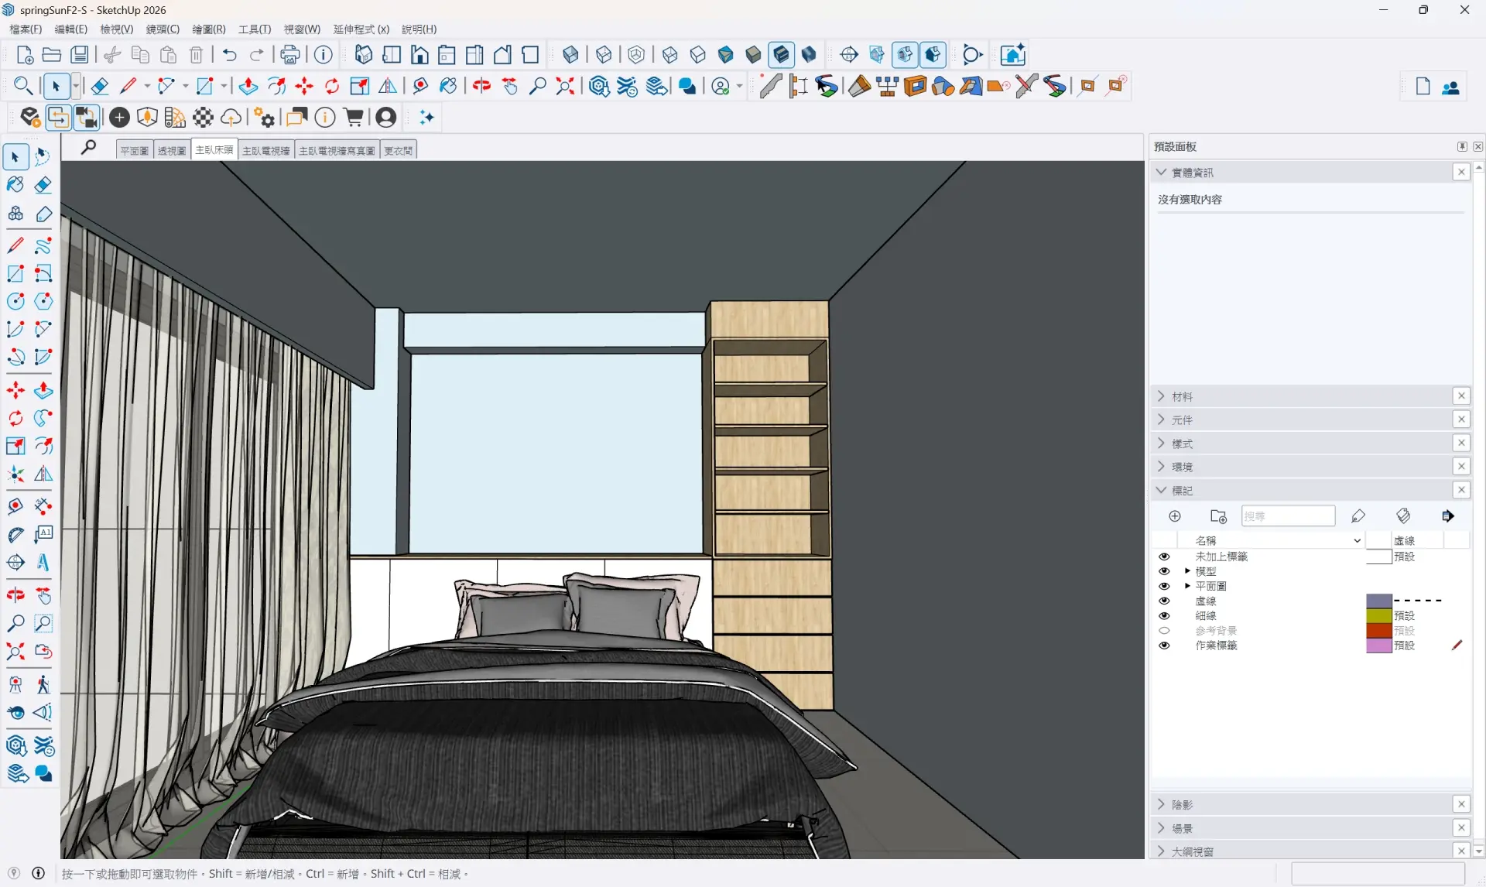Switch to the Iso view house icon

pyautogui.click(x=363, y=55)
